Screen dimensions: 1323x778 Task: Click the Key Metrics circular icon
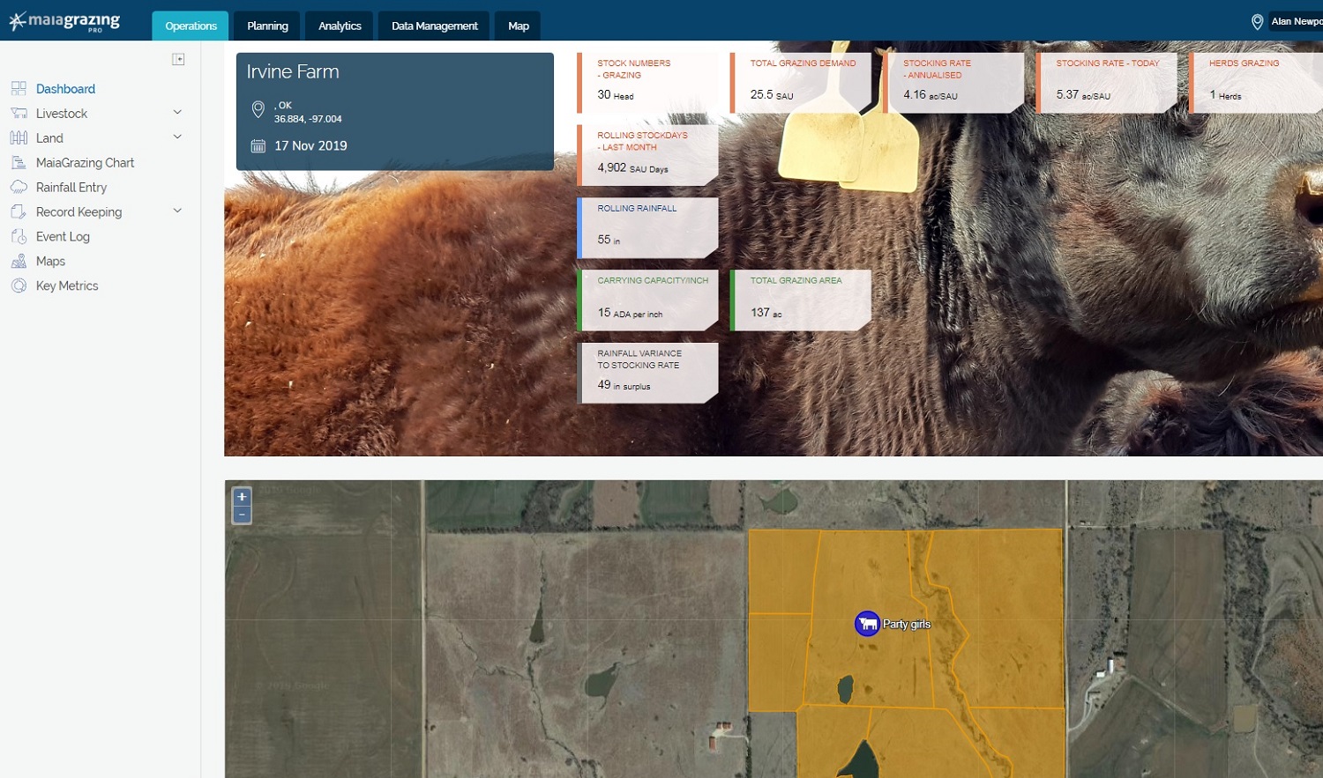click(x=19, y=285)
